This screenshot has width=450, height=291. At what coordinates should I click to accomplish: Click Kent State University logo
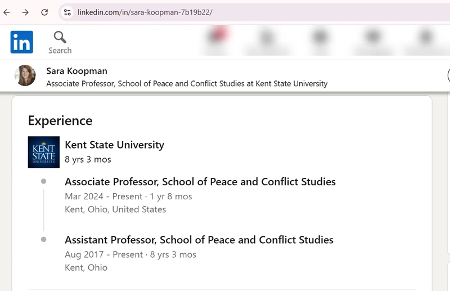coord(44,152)
